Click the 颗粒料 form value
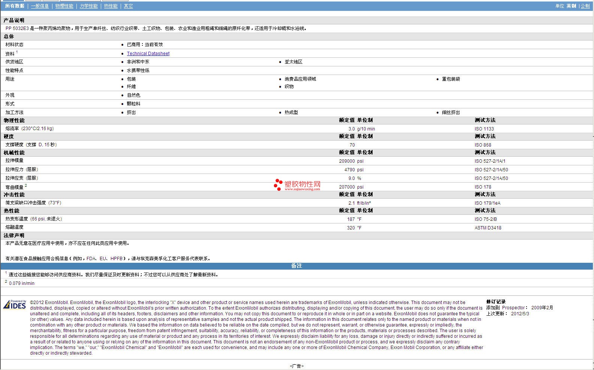 (x=133, y=104)
